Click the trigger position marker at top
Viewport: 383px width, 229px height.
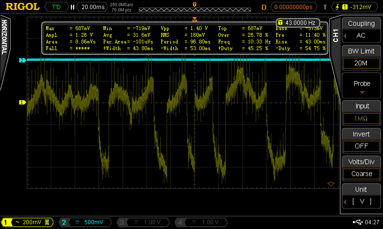[194, 19]
